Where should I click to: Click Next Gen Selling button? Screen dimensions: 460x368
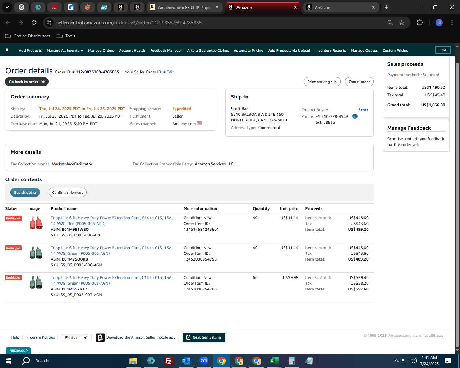pos(204,337)
